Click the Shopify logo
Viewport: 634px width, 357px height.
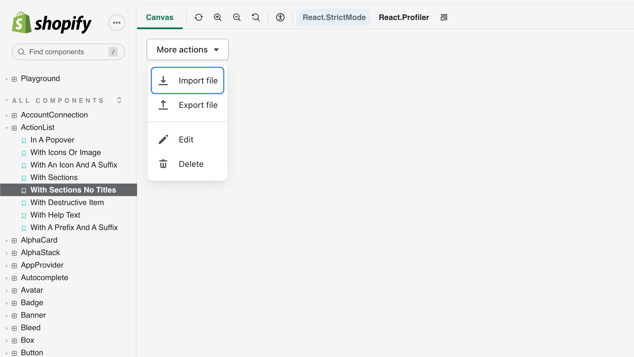[x=52, y=23]
